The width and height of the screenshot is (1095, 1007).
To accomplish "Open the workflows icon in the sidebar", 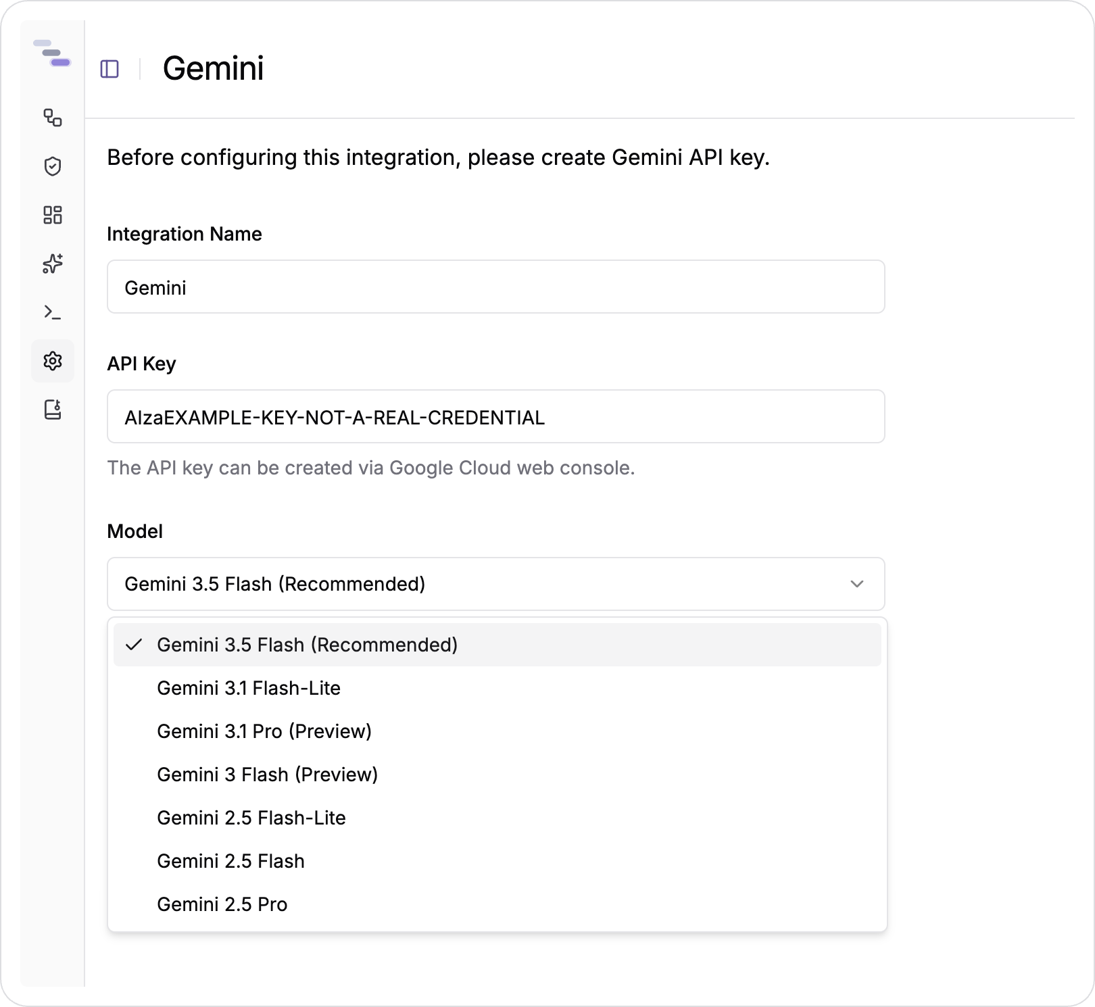I will tap(53, 118).
